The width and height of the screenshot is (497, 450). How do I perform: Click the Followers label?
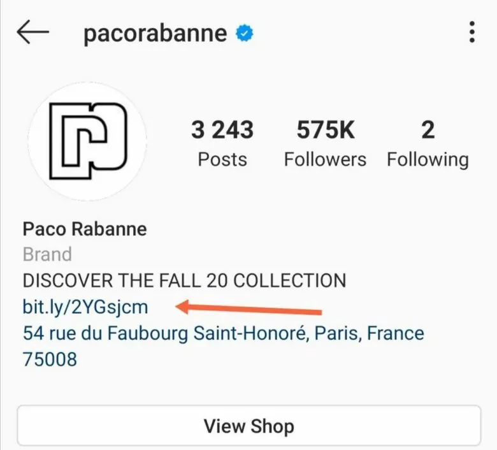pyautogui.click(x=325, y=159)
